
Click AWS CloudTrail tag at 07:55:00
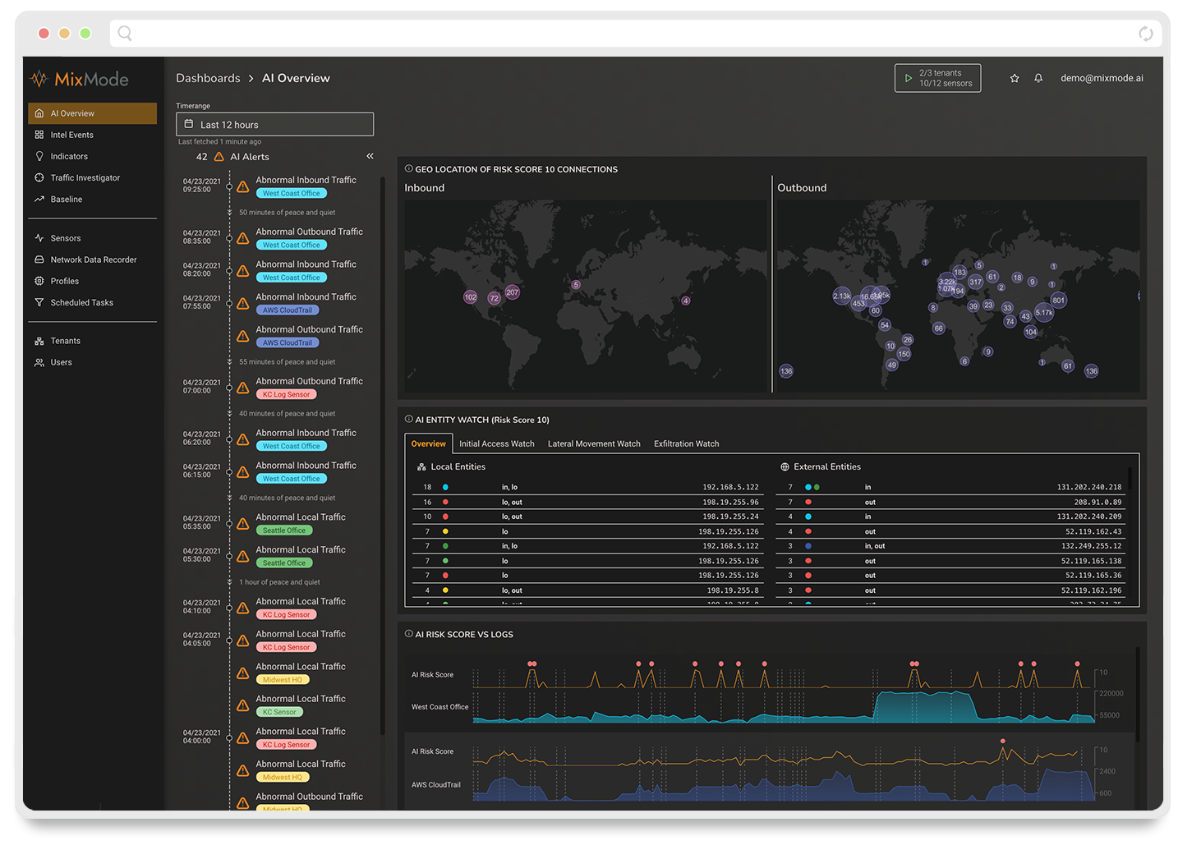[x=287, y=310]
